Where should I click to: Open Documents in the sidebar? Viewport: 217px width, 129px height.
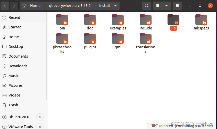pyautogui.click(x=23, y=56)
